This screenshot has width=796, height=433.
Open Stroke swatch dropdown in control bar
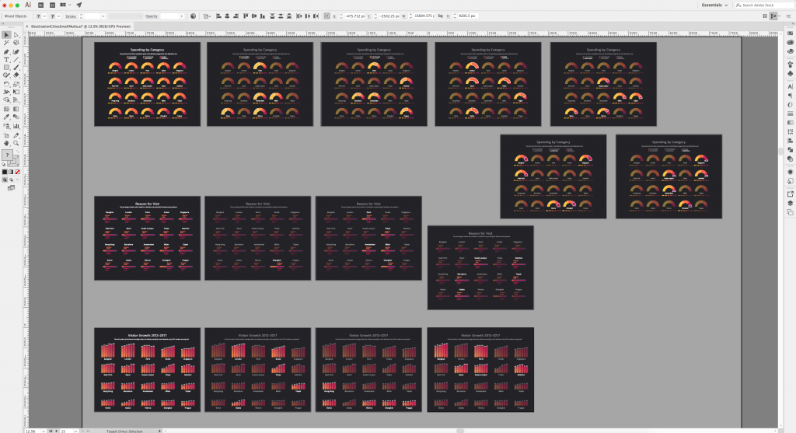[x=59, y=16]
